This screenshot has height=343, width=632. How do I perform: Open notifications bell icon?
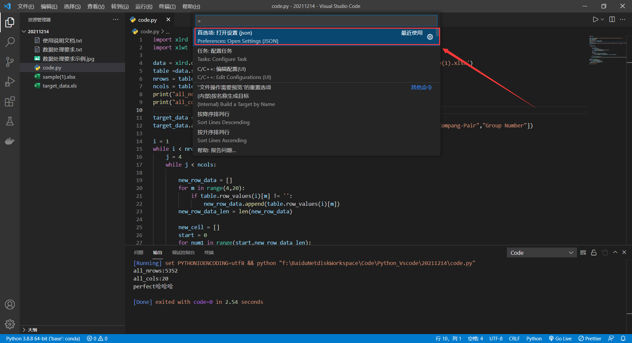click(x=623, y=338)
